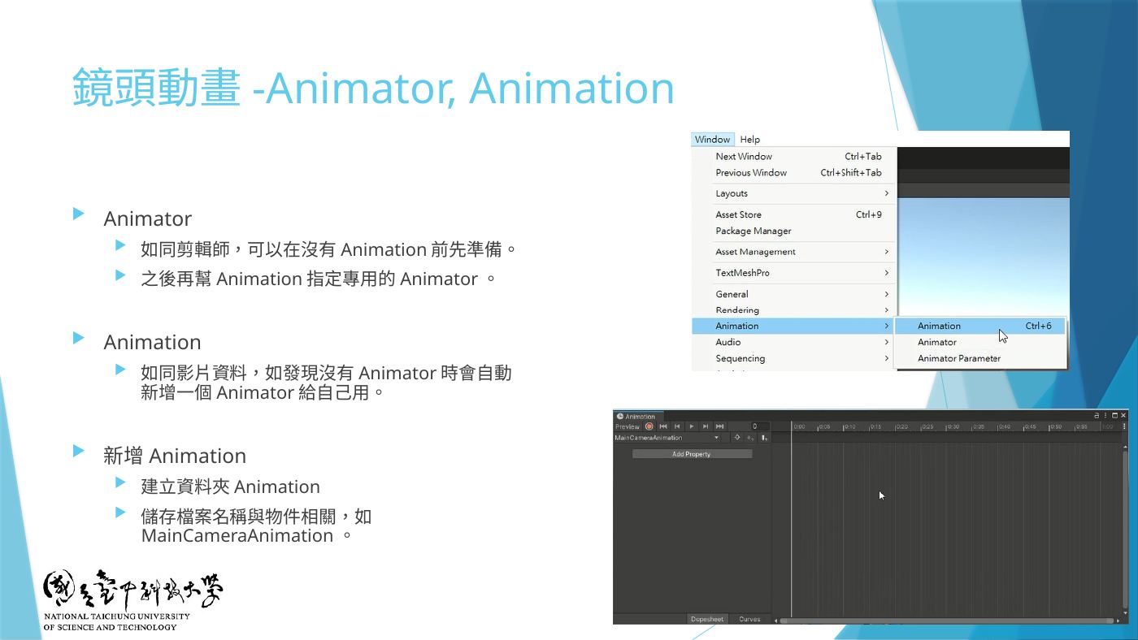Play the animation clip
The width and height of the screenshot is (1138, 640).
point(692,426)
